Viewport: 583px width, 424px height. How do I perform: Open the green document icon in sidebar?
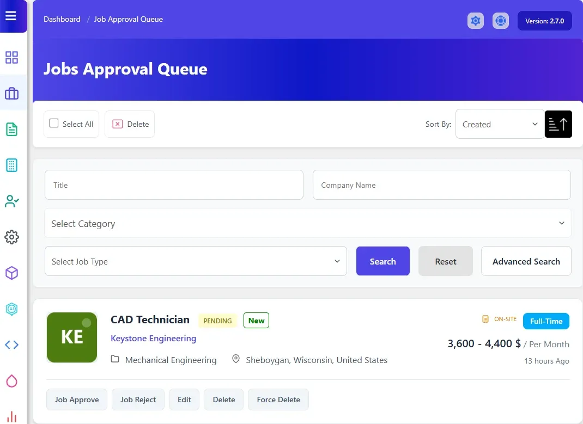11,129
